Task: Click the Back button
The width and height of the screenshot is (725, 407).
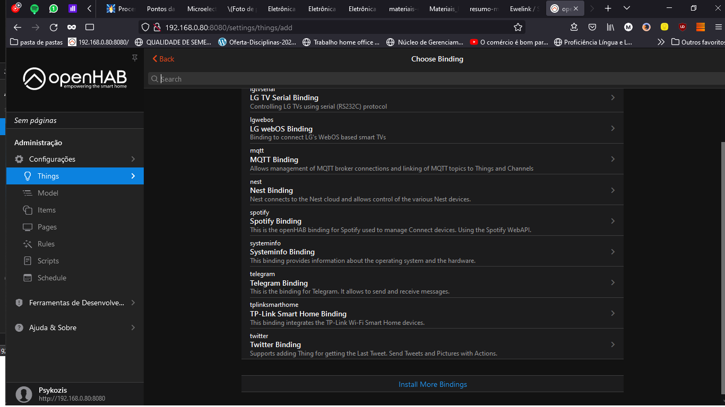Action: click(x=163, y=59)
